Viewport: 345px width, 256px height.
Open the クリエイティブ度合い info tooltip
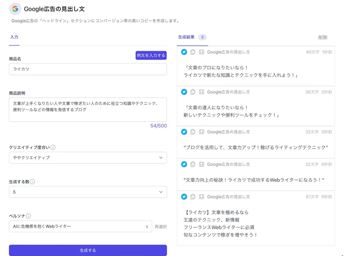(53, 147)
